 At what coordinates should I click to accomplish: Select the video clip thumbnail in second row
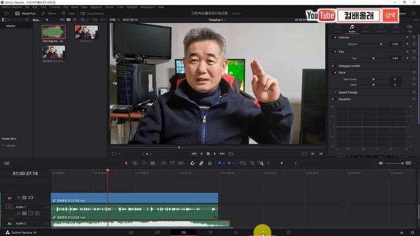tap(53, 52)
